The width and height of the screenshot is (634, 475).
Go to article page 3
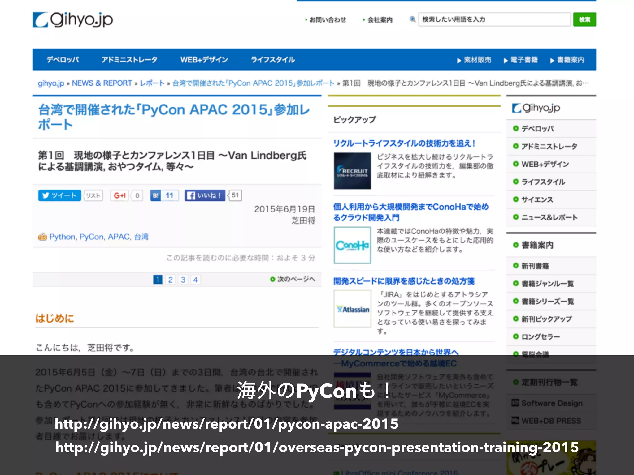[x=183, y=280]
